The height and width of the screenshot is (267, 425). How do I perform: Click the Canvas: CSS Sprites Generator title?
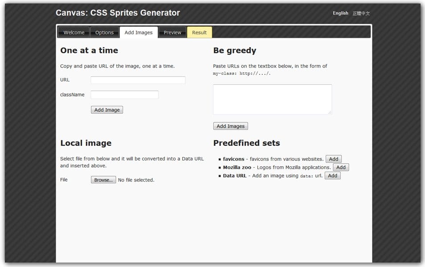117,13
